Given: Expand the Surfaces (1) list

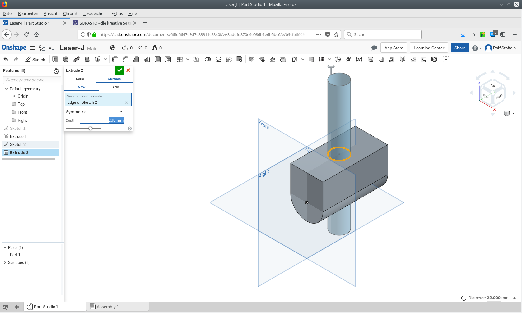Looking at the screenshot, I should pos(5,262).
